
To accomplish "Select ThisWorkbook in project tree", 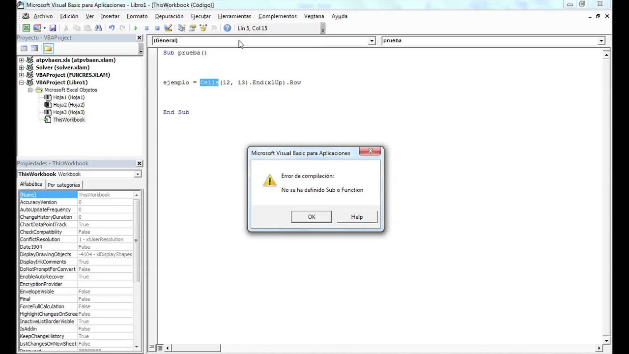I will [x=69, y=120].
